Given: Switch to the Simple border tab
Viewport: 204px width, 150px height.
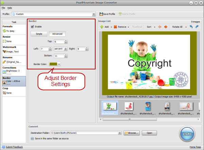Looking at the screenshot, I should (x=39, y=34).
